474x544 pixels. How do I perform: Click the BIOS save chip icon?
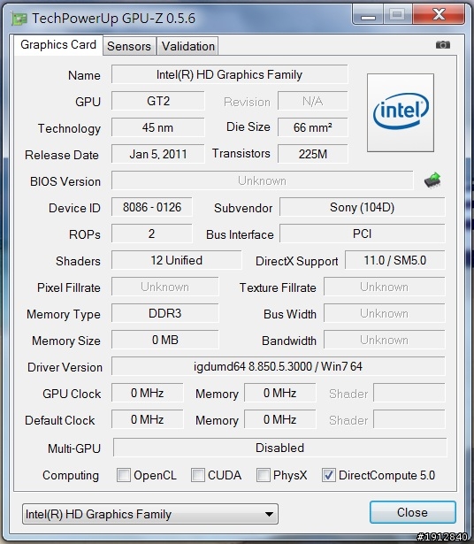(432, 180)
